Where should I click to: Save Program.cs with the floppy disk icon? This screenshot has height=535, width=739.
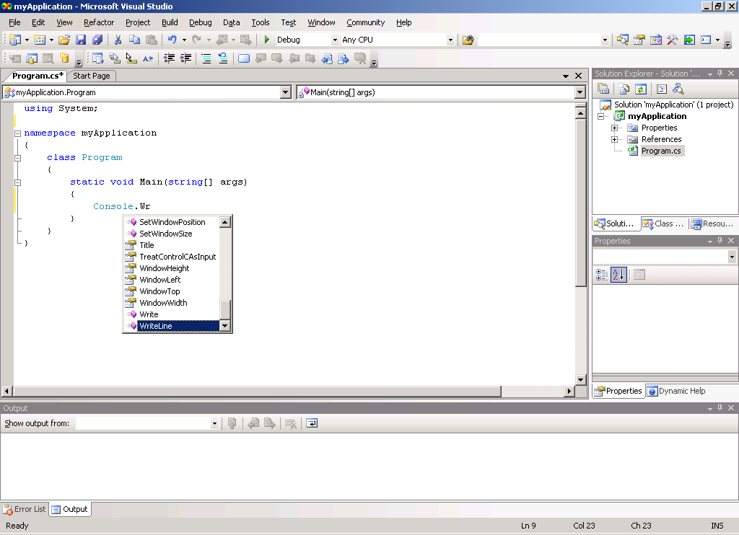[81, 40]
